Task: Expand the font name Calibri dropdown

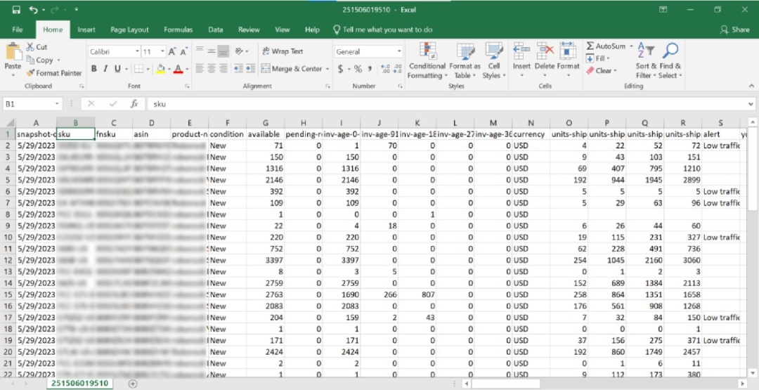Action: [138, 51]
